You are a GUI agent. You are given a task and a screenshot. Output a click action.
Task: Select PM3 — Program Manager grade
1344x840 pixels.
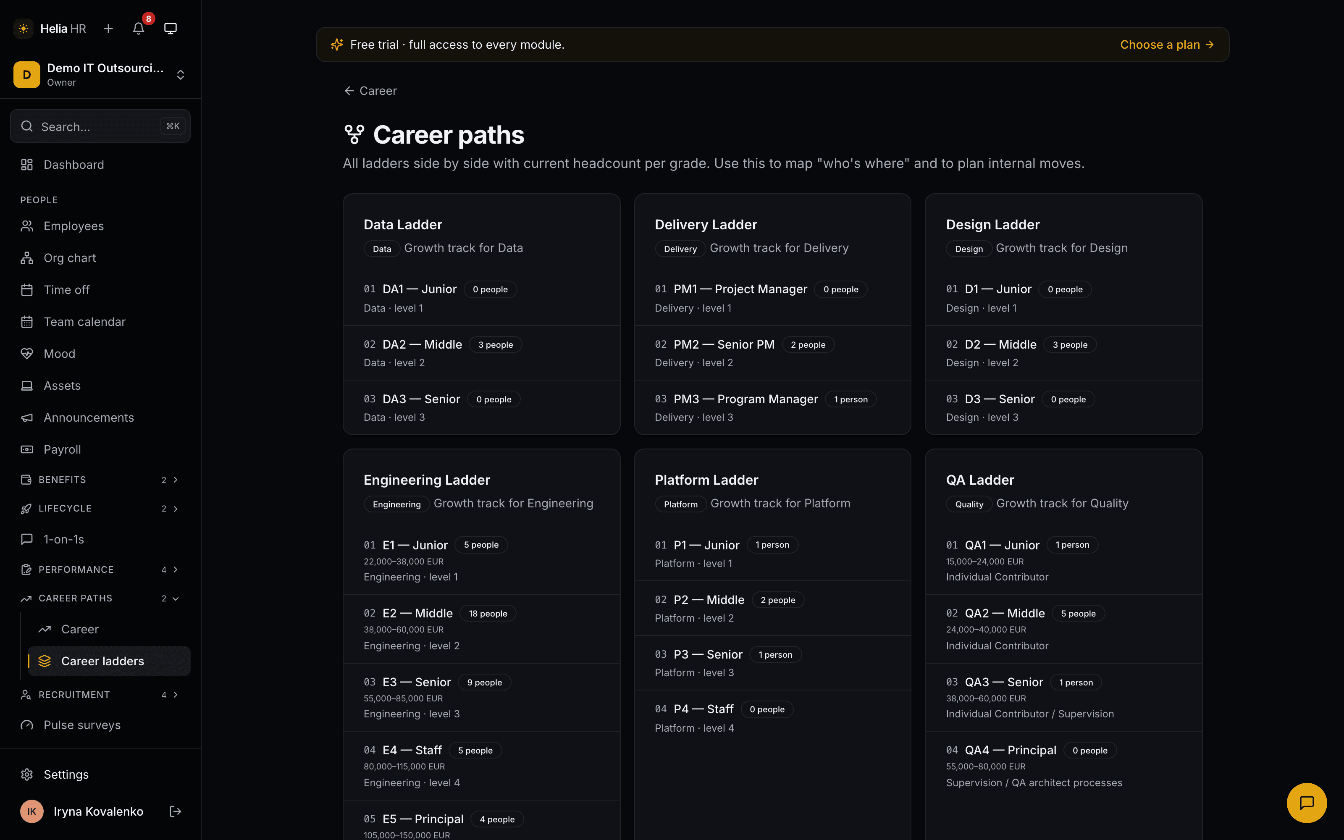(x=772, y=408)
